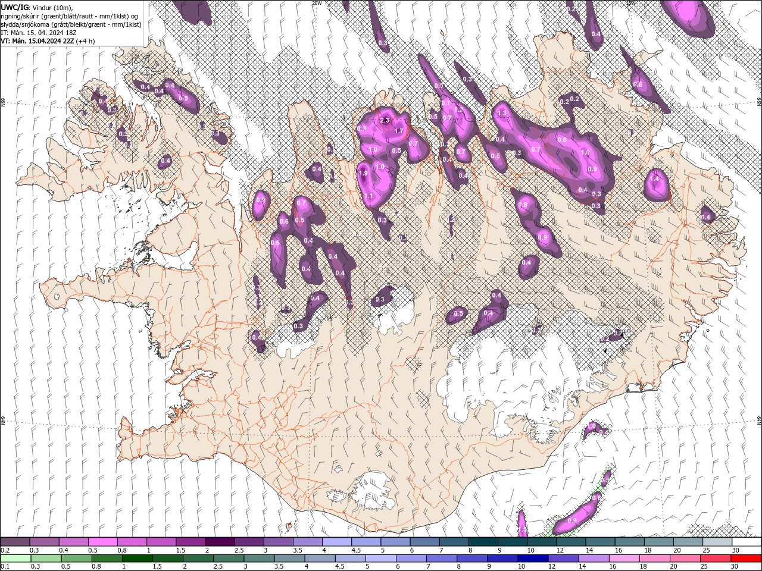Click the "15W" longitude label at top
This screenshot has height=571, width=762.
(x=630, y=3)
